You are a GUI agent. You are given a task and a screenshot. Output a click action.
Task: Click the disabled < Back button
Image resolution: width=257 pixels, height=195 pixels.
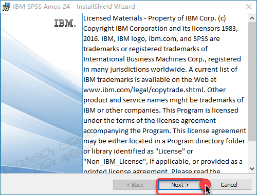[x=135, y=185]
